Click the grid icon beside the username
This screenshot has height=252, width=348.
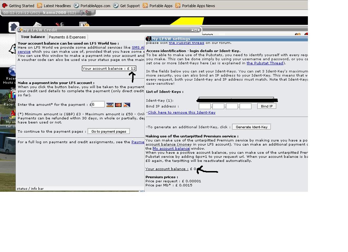pos(89,13)
